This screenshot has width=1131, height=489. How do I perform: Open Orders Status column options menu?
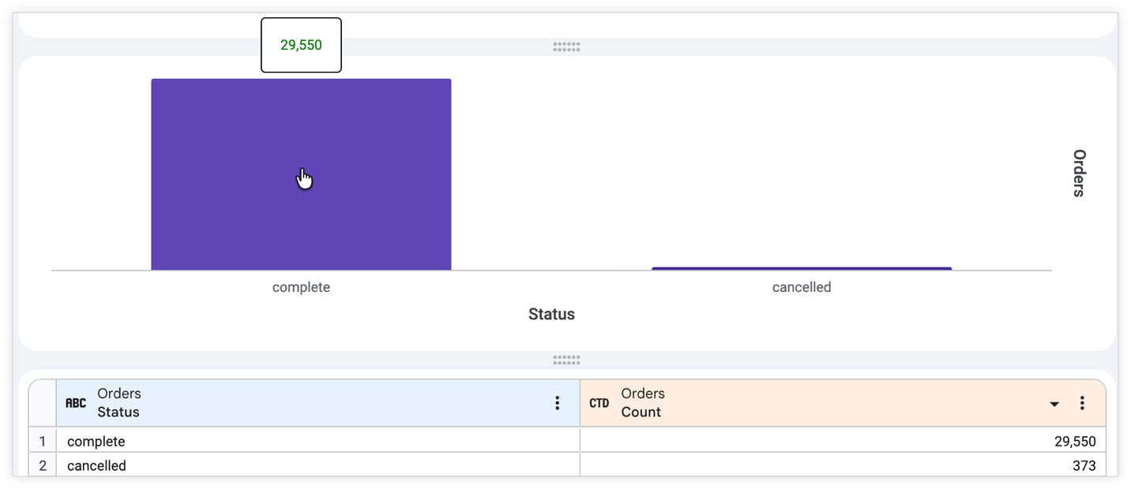(557, 403)
